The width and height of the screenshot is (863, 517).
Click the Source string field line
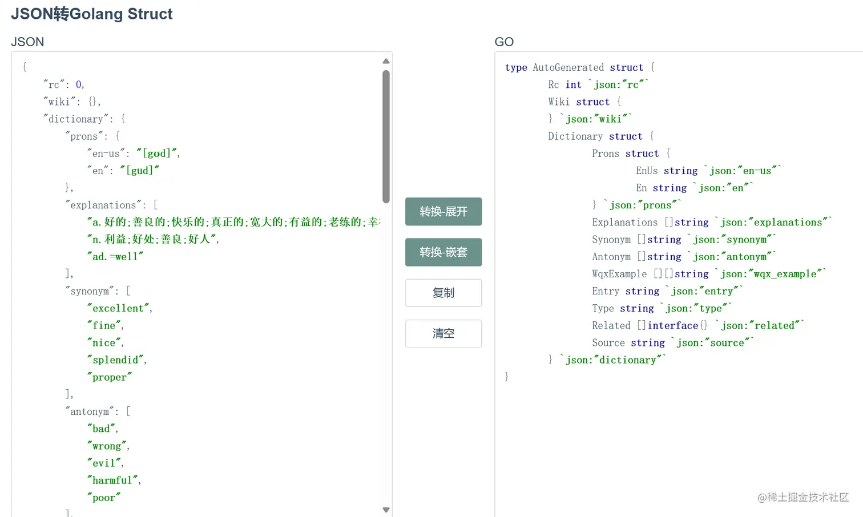pos(673,342)
